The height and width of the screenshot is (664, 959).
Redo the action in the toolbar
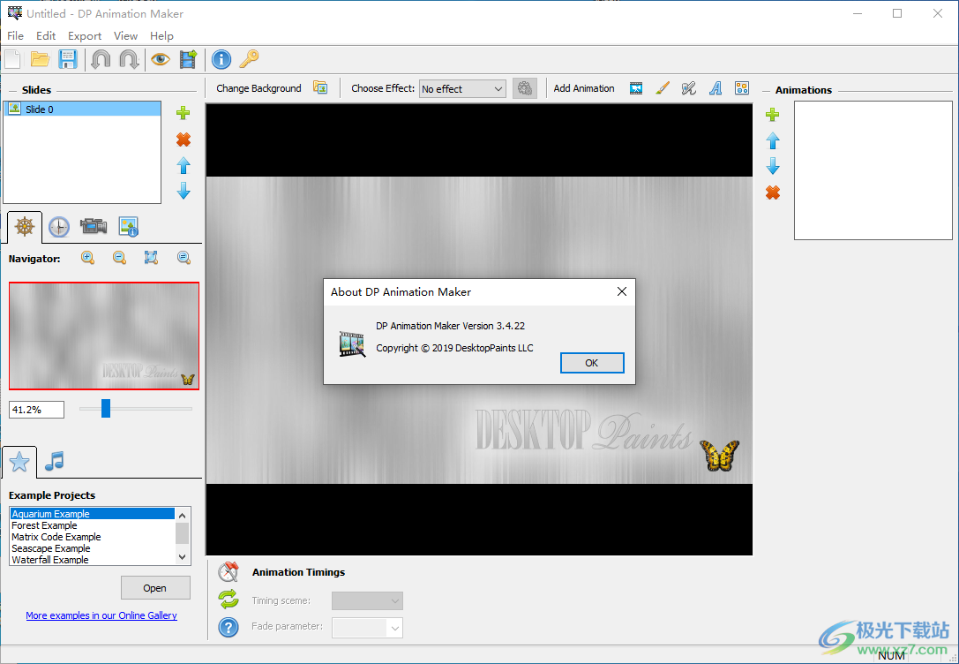click(x=129, y=59)
